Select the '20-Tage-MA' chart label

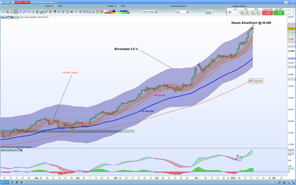[x=160, y=95]
